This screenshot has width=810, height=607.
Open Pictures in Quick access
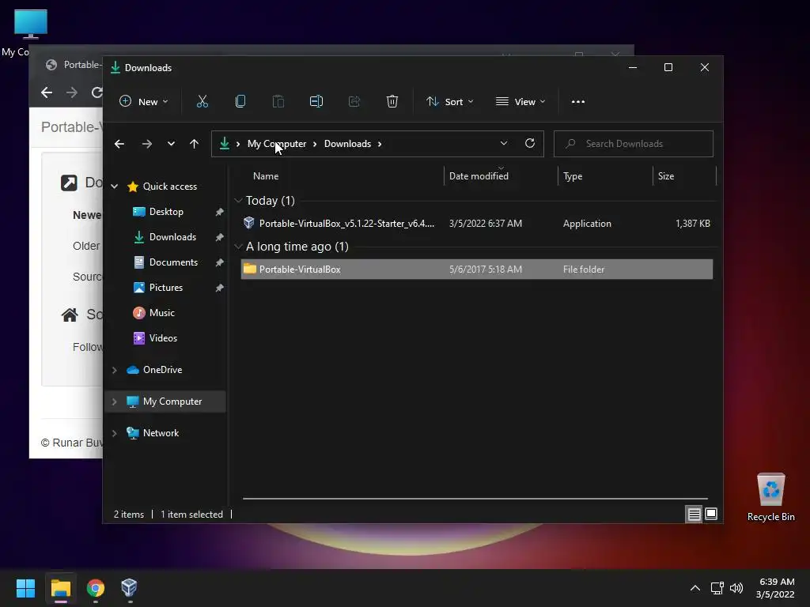point(166,288)
